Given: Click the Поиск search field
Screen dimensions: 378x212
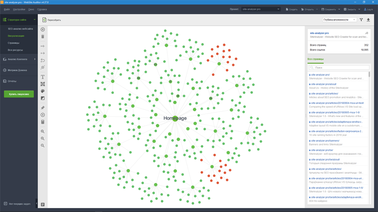Looking at the screenshot, I should [339, 67].
